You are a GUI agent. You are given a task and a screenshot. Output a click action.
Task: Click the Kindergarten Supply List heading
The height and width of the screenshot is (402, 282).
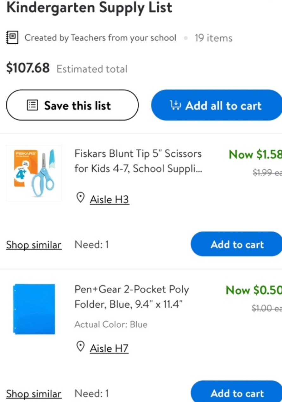click(x=89, y=8)
